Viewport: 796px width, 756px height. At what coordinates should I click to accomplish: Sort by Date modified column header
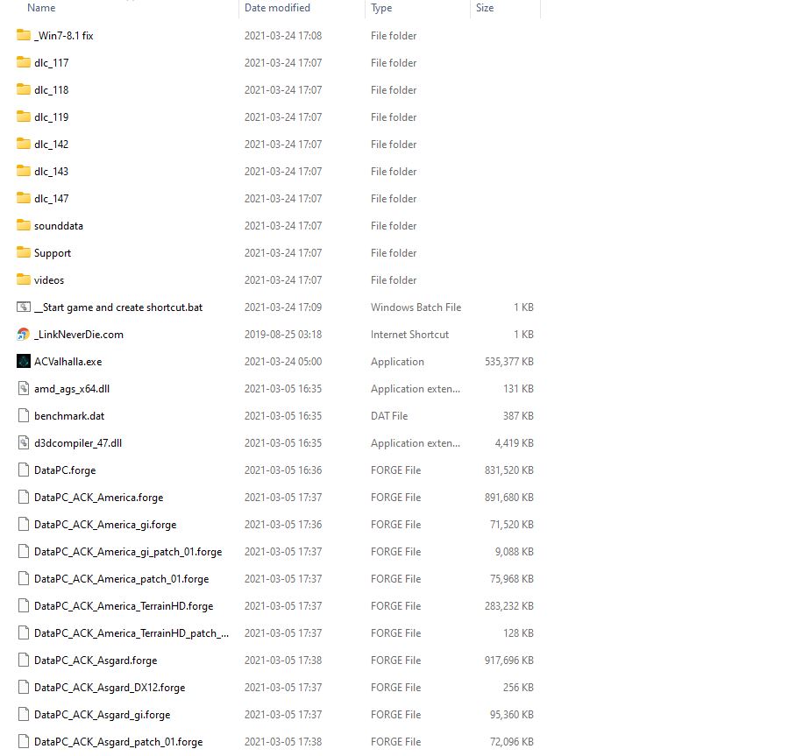277,8
